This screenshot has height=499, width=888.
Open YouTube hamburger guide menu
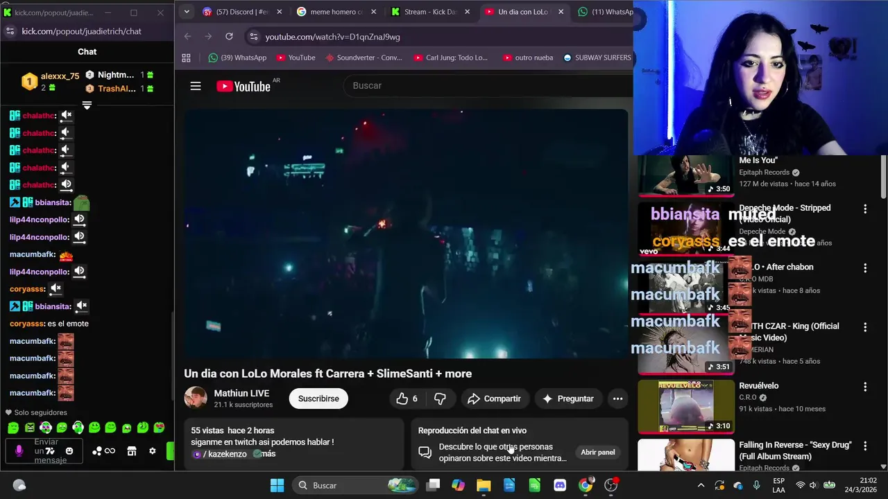point(196,86)
